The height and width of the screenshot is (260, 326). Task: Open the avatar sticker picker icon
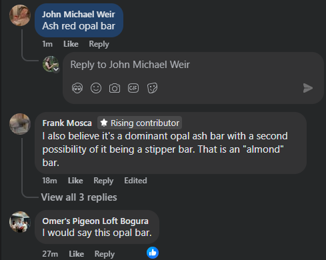77,88
